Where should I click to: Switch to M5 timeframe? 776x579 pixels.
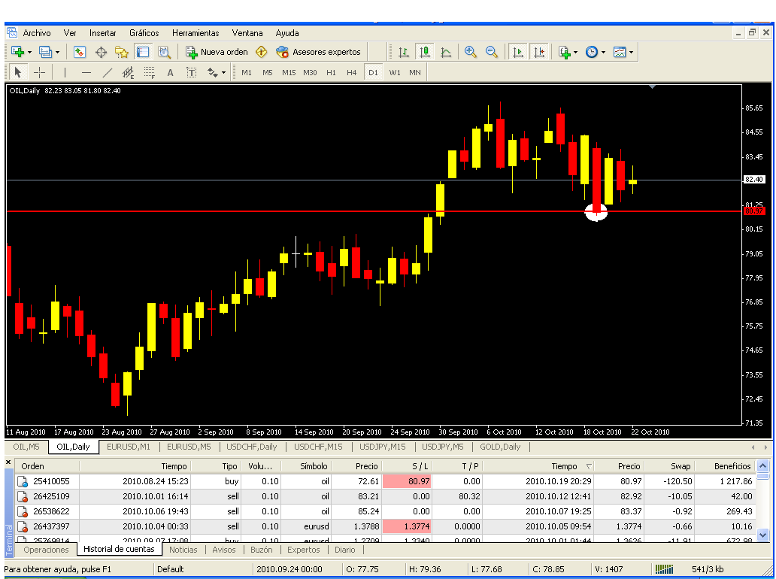(267, 72)
